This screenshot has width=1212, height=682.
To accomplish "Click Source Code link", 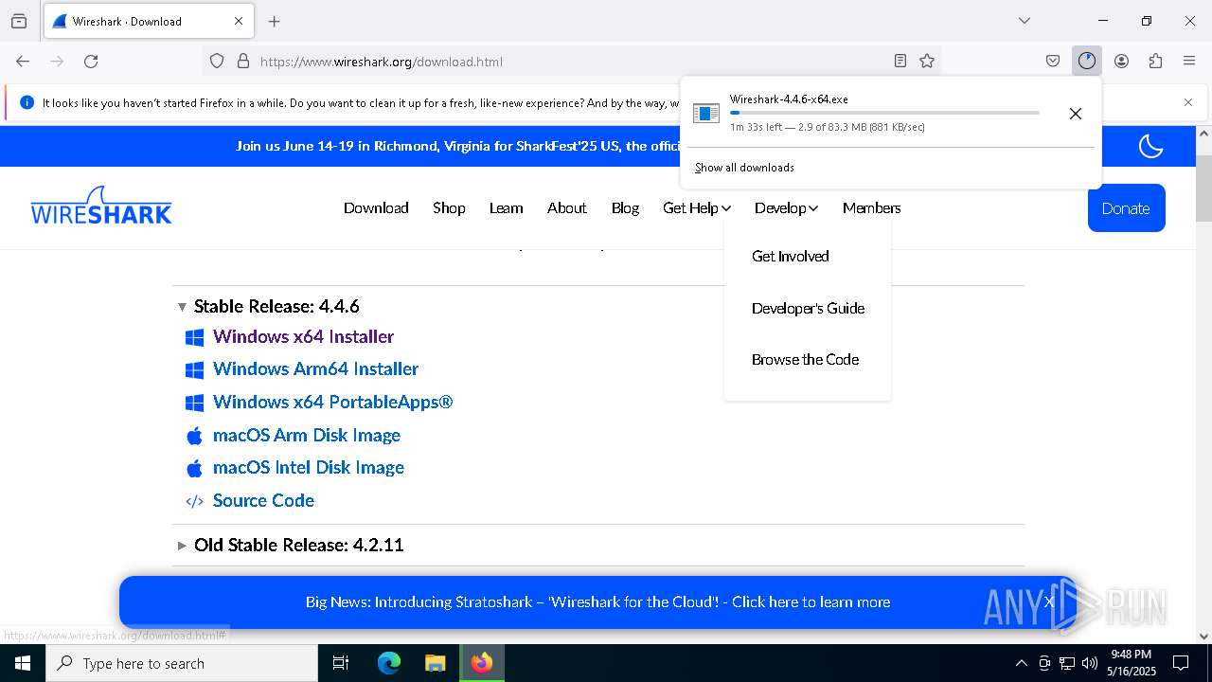I will coord(263,500).
